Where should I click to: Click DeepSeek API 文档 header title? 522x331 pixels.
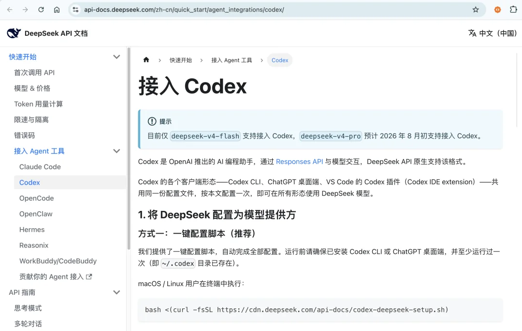56,33
